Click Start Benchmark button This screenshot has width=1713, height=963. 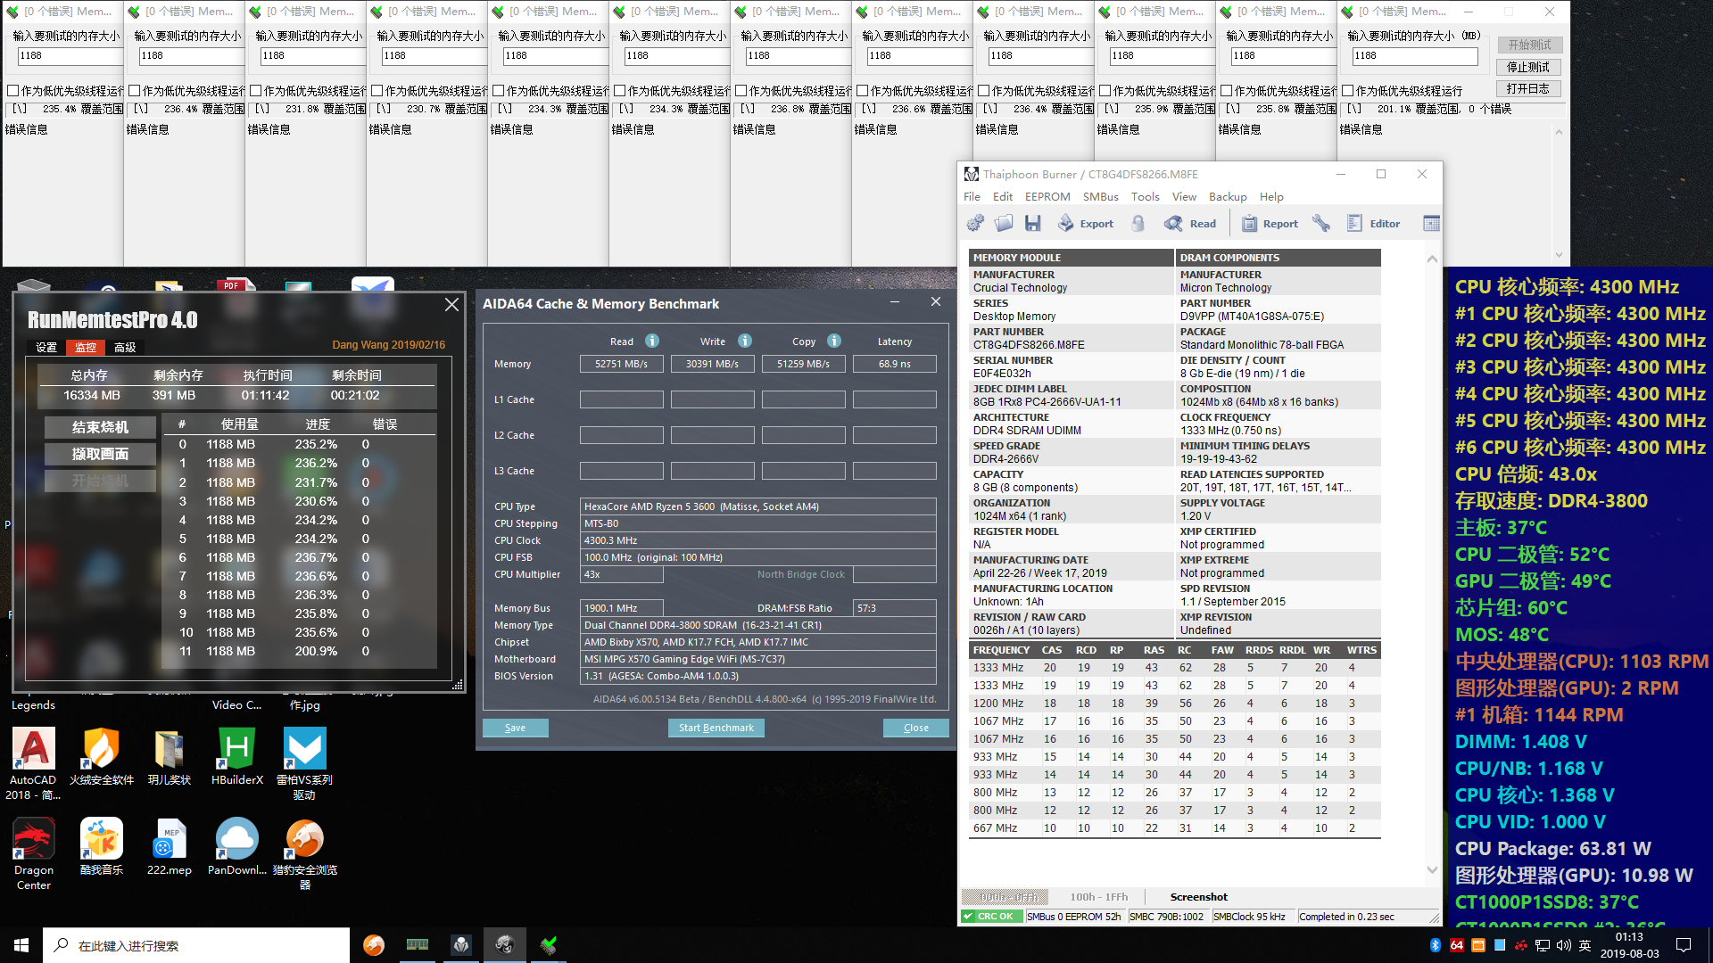click(716, 728)
